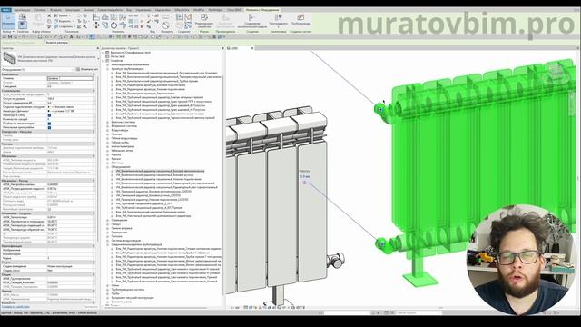The height and width of the screenshot is (327, 581).
Task: Close the Project Browser panel
Action: pos(222,48)
